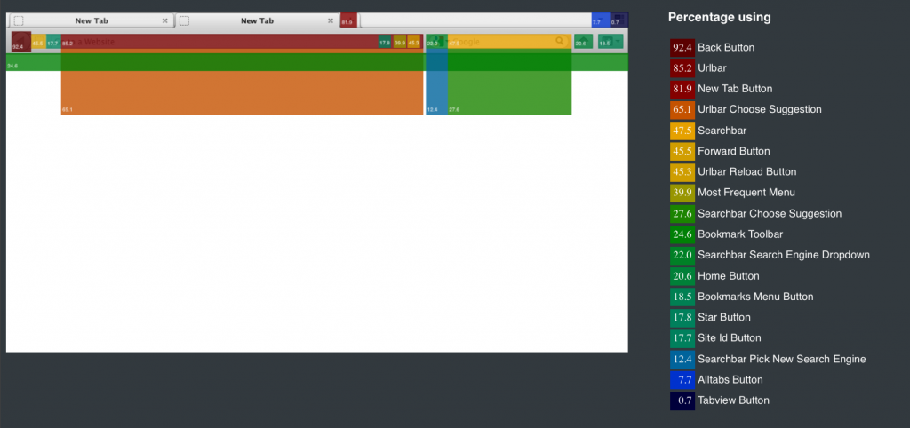Click the 'Home Button' legend label
Screen dimensions: 910x428
[x=729, y=276]
